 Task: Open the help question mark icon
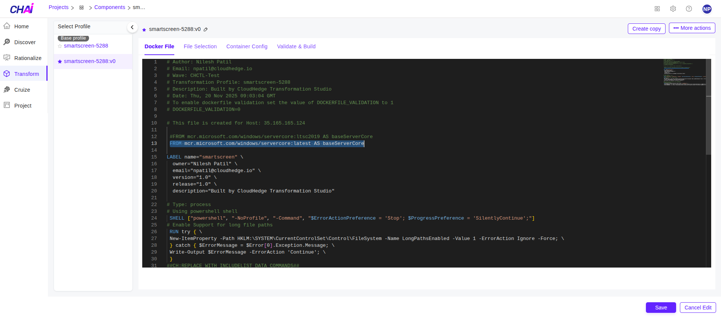pos(689,9)
